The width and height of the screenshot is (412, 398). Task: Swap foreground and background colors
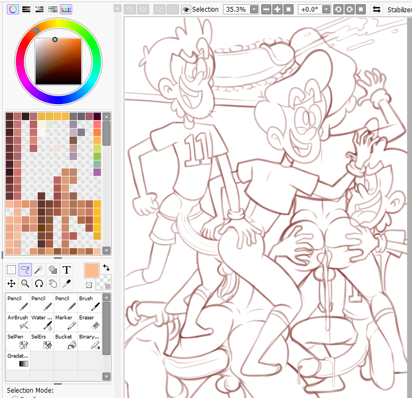click(106, 268)
